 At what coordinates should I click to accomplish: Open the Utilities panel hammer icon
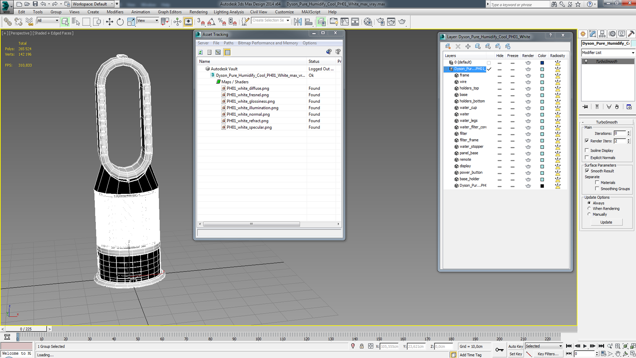pos(631,34)
